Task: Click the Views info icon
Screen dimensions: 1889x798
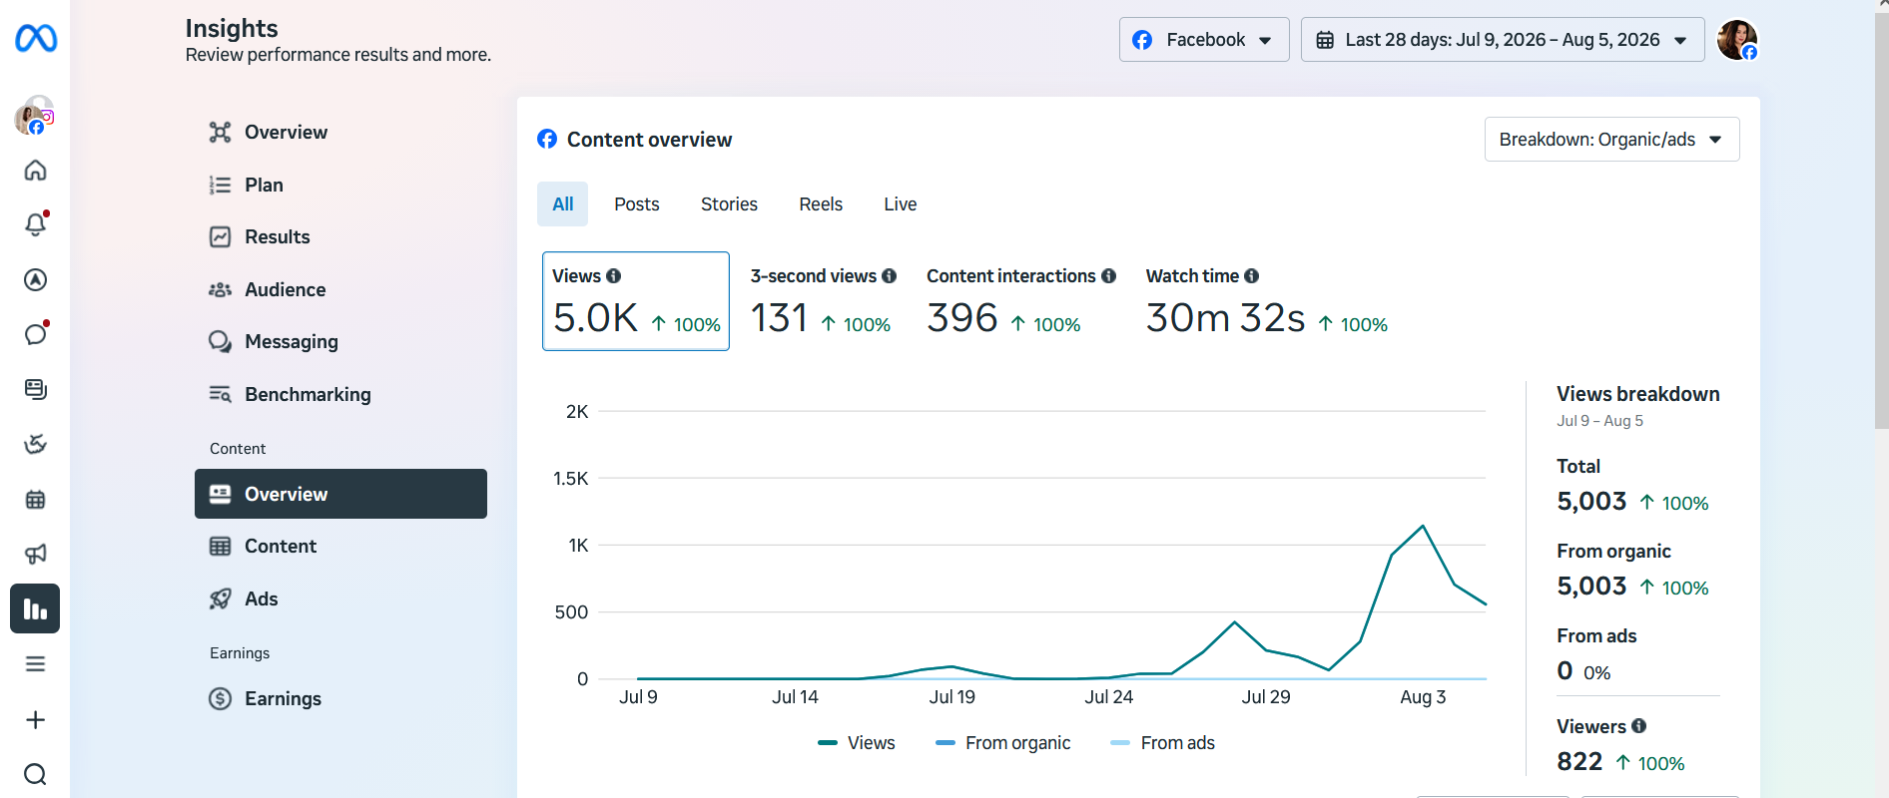Action: pos(614,276)
